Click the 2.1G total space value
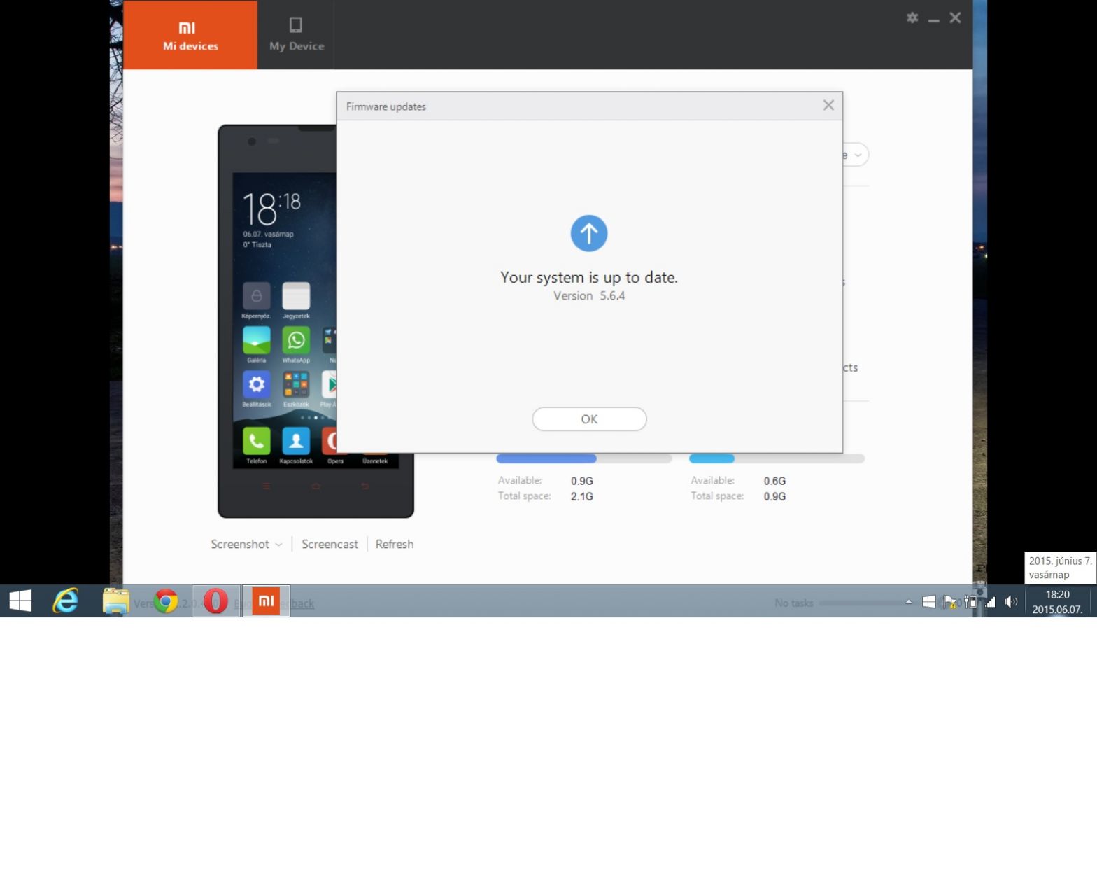This screenshot has width=1097, height=896. click(581, 496)
